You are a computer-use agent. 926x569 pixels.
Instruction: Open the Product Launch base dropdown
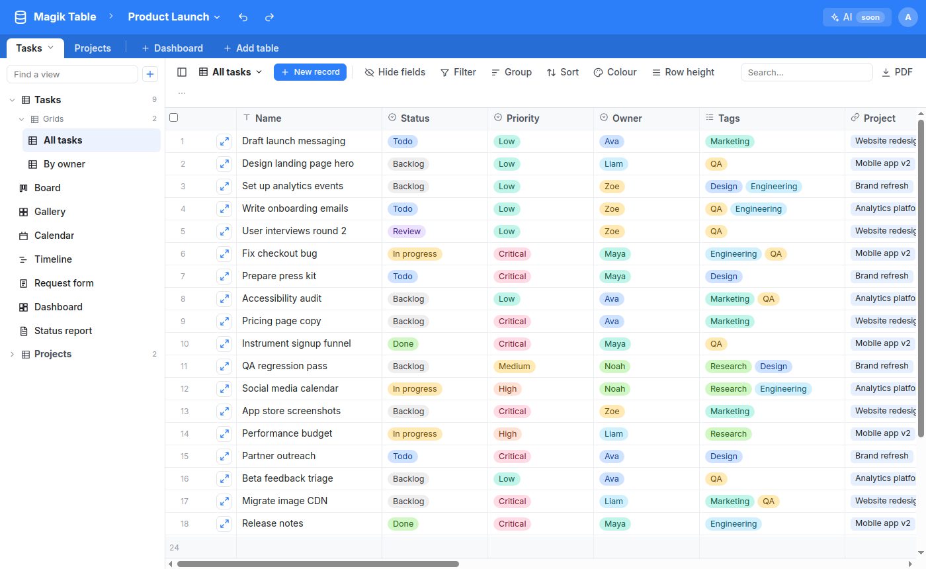tap(174, 17)
